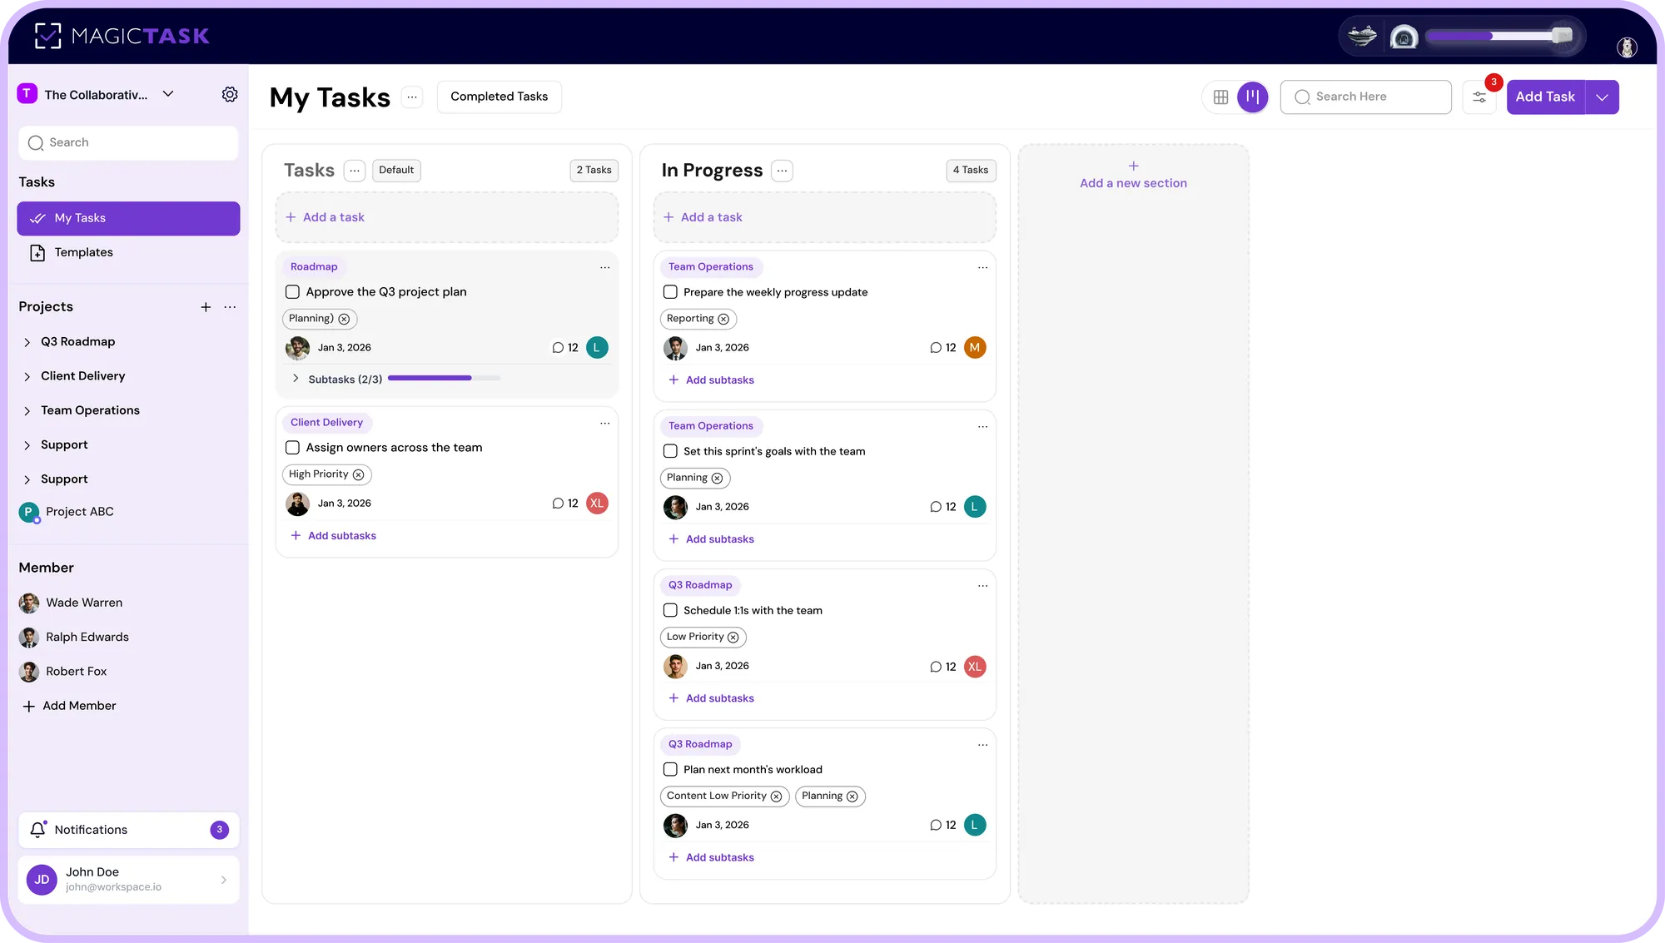Click the Add Task button
This screenshot has width=1665, height=943.
[1545, 97]
